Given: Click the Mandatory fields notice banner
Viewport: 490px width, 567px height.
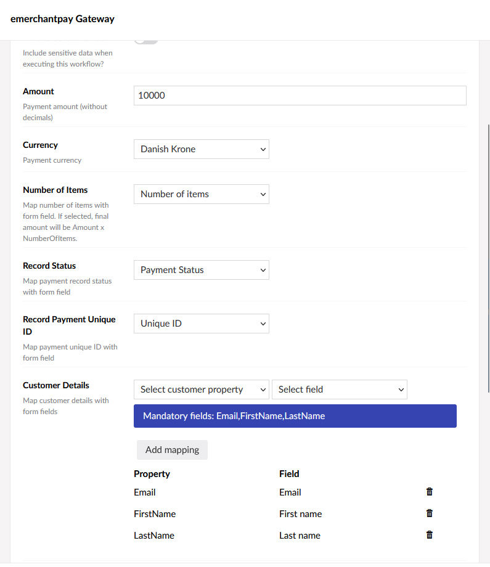Looking at the screenshot, I should pyautogui.click(x=295, y=416).
